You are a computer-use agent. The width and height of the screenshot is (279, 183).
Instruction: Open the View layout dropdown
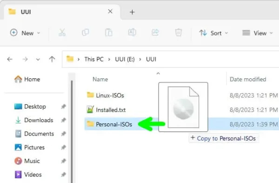258,33
